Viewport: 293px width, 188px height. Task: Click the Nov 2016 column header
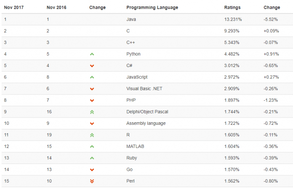coord(57,8)
